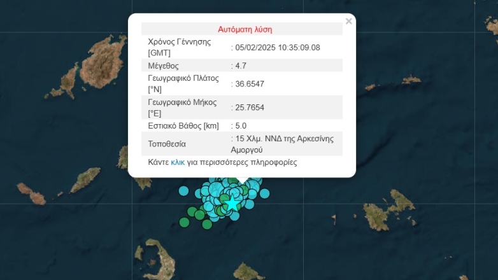498x280 pixels.
Task: Click the lowest green earthquake circle
Action: coord(207,224)
